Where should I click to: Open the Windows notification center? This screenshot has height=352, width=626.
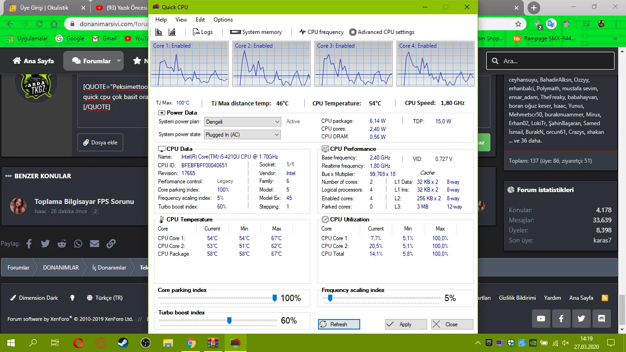click(611, 342)
